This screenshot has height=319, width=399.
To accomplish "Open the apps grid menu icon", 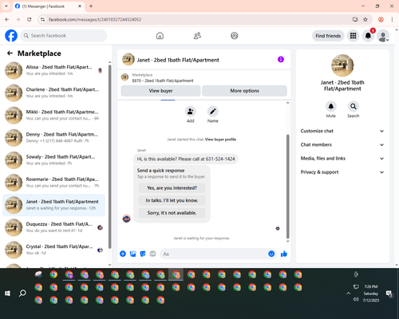I will pos(353,36).
